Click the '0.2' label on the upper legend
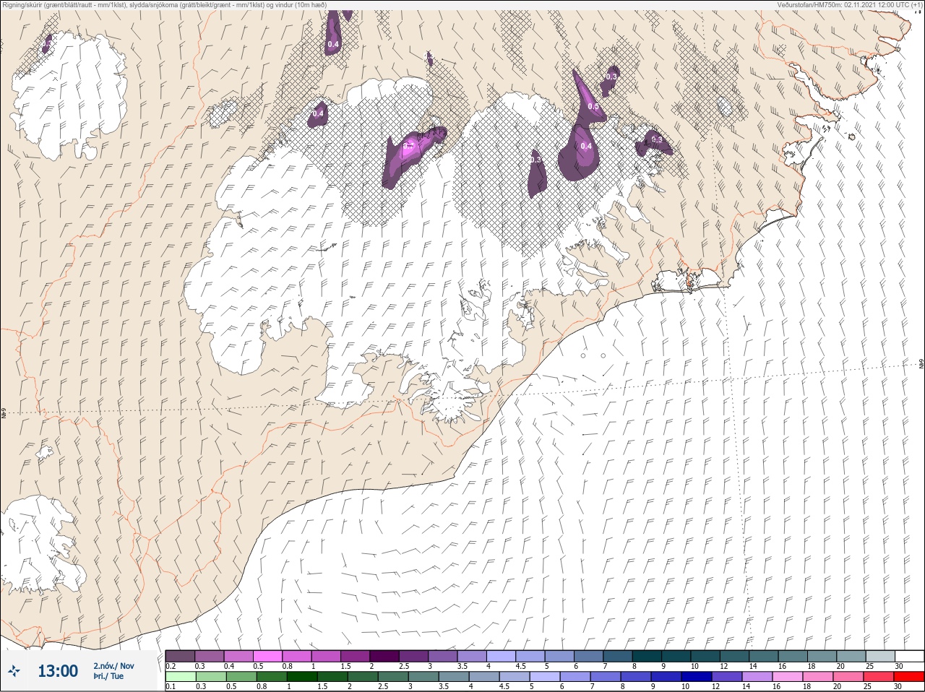Viewport: 925px width, 692px height. 171,666
